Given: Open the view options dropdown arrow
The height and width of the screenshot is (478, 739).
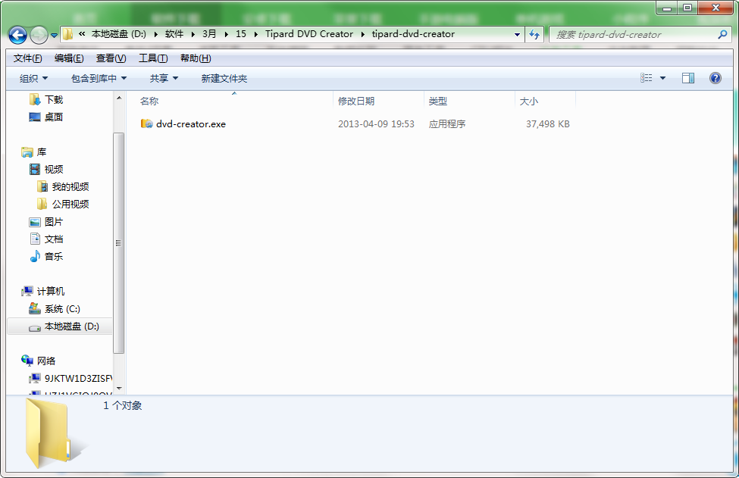Looking at the screenshot, I should point(662,78).
